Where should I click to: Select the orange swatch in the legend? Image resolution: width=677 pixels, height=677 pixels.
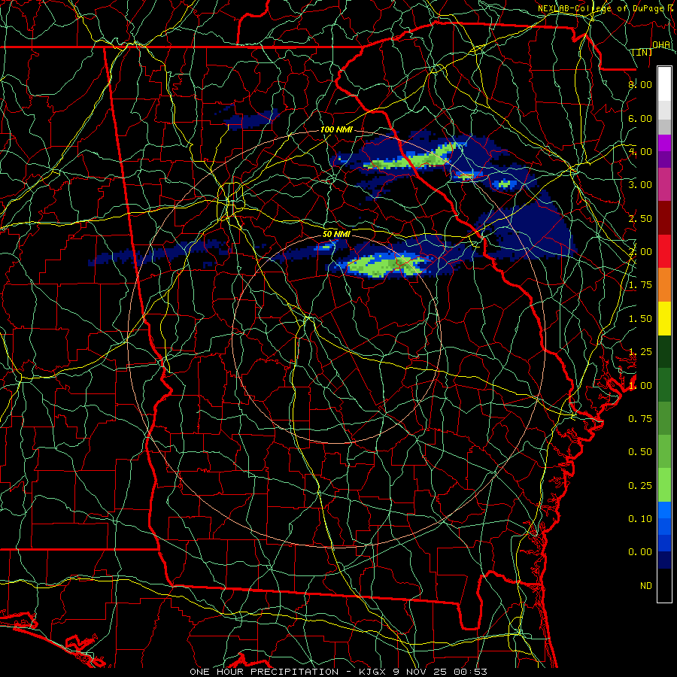click(664, 285)
